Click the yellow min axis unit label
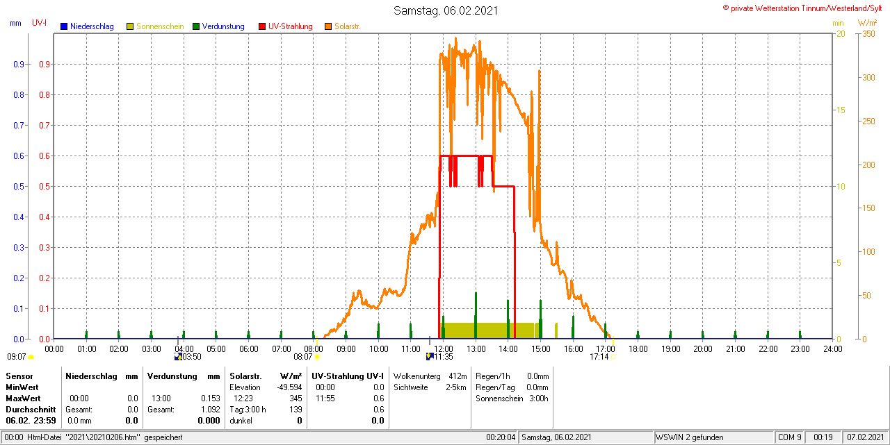 pyautogui.click(x=839, y=23)
